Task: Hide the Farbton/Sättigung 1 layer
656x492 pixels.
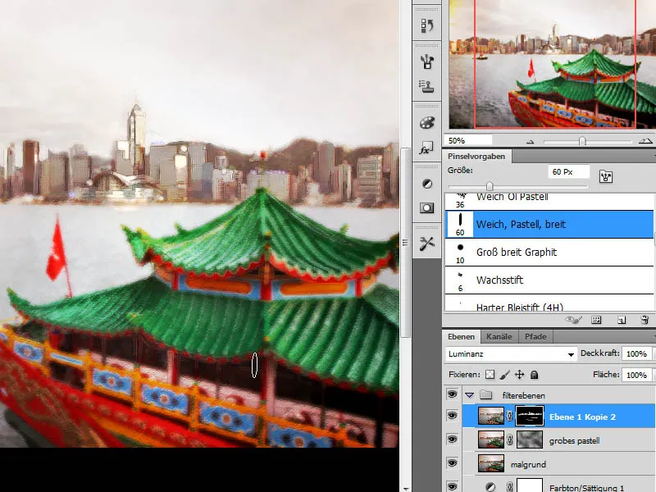Action: [x=453, y=486]
